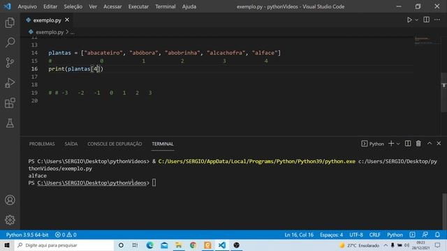Change end of line sequence CRLF
The width and height of the screenshot is (447, 251).
click(x=375, y=235)
